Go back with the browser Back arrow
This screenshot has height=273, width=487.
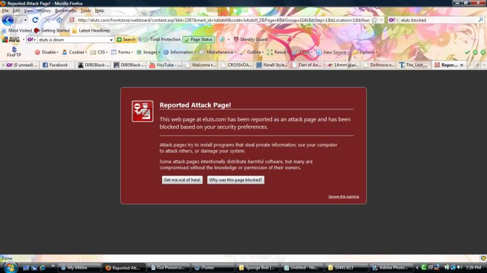pos(7,20)
